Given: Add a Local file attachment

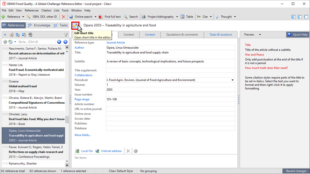Looking at the screenshot, I should [84, 151].
